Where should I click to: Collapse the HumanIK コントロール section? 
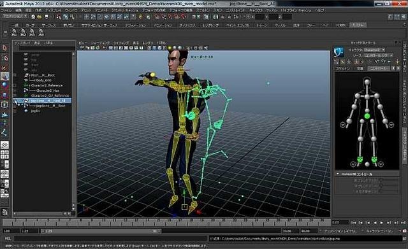[337, 174]
